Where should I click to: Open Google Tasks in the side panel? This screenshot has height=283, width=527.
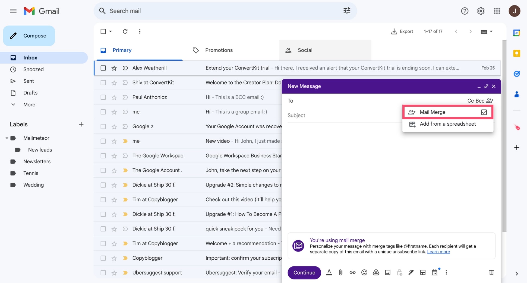pyautogui.click(x=517, y=74)
